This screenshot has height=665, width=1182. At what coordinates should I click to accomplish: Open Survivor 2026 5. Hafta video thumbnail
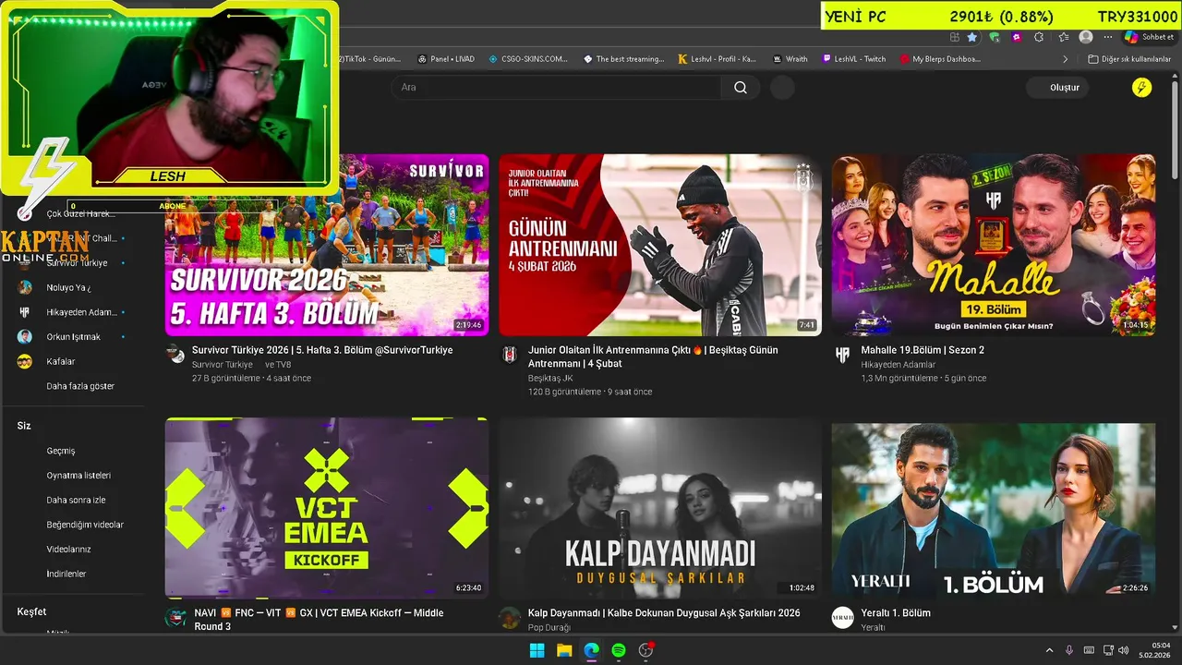click(x=327, y=245)
